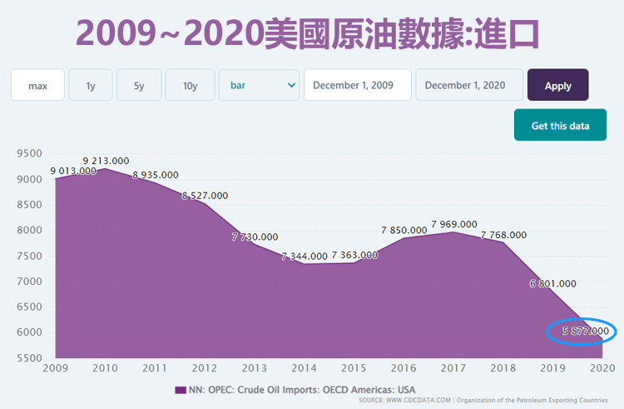The width and height of the screenshot is (624, 409).
Task: Edit the December 1, 2020 end date
Action: (469, 85)
